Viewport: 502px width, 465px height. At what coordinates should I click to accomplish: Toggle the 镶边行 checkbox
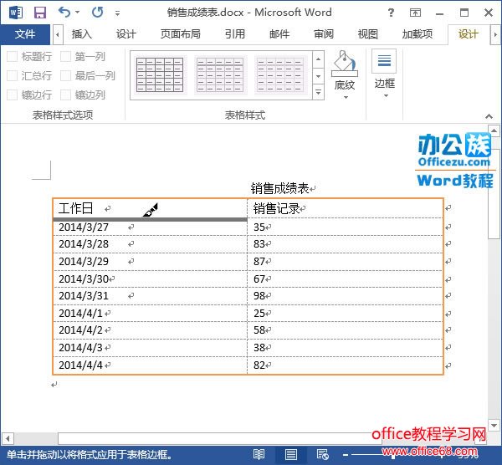point(13,95)
